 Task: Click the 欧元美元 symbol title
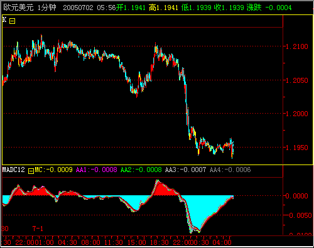[x=18, y=8]
